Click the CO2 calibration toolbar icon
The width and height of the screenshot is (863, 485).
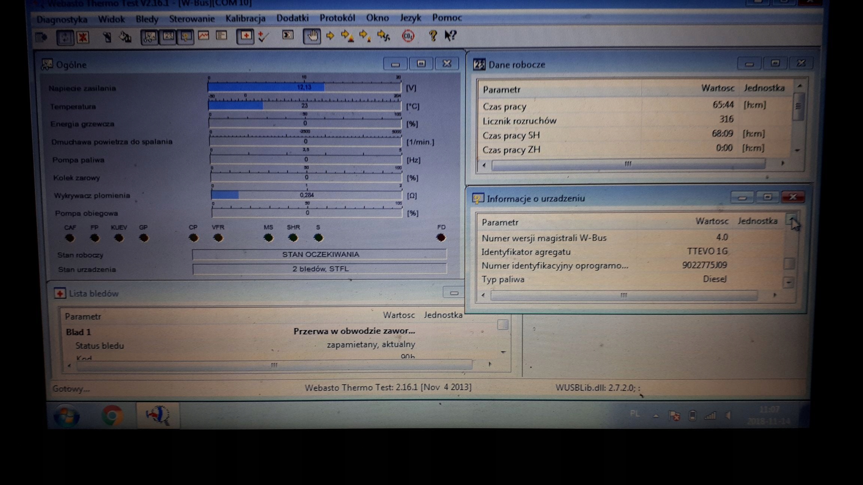tap(408, 36)
